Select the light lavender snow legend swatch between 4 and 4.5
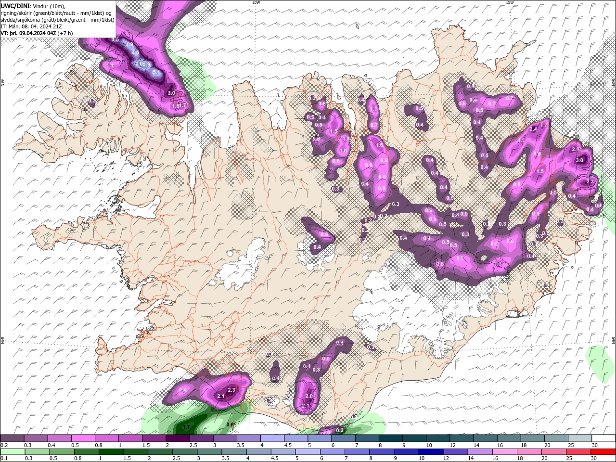Viewport: 616px width, 462px height. [272, 438]
